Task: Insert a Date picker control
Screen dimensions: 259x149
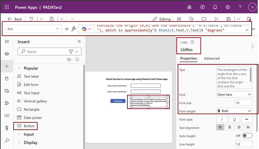Action: point(30,118)
